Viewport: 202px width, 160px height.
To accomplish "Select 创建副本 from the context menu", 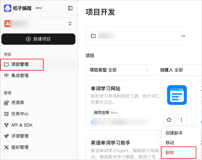I will 174,133.
